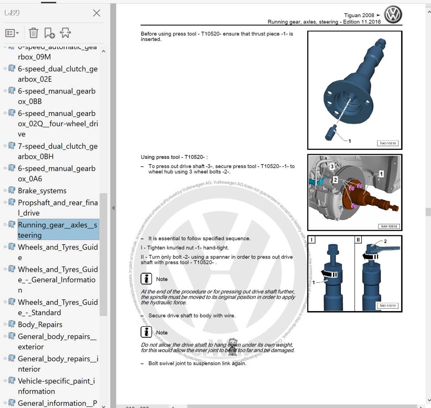Click the second Note info icon
Screen dimensions: 431x408
click(146, 331)
